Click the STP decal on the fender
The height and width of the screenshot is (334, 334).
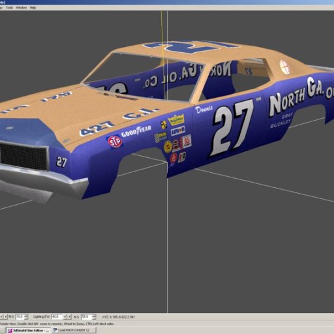point(115,142)
